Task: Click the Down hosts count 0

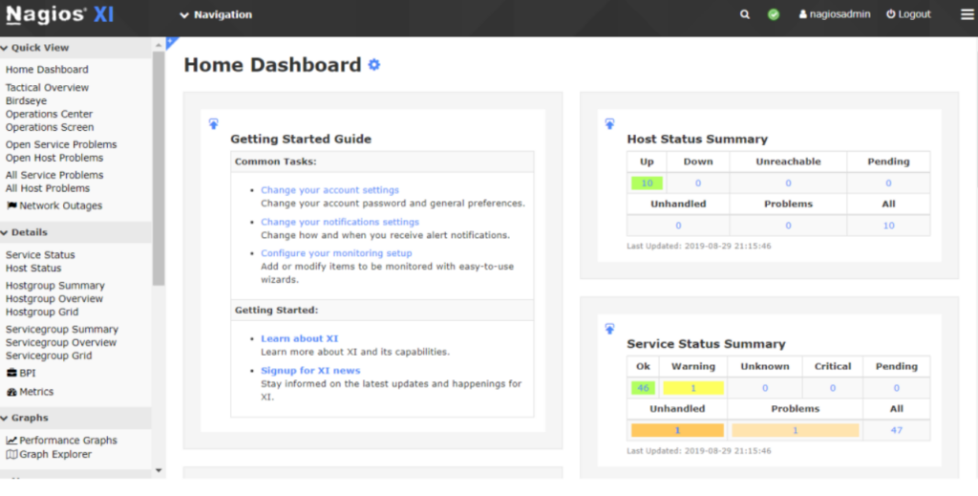Action: [698, 183]
